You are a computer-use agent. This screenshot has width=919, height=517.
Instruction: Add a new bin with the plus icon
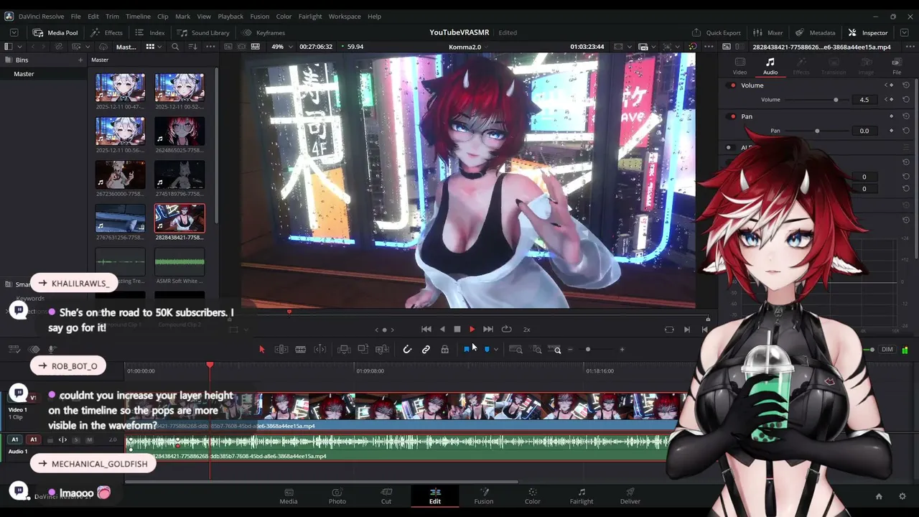80,60
